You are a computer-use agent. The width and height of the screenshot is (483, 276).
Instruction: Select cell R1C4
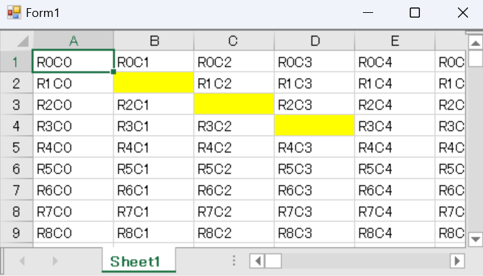pyautogui.click(x=395, y=83)
